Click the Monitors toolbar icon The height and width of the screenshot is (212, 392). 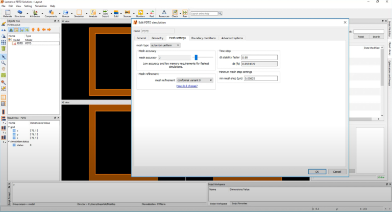click(x=140, y=13)
